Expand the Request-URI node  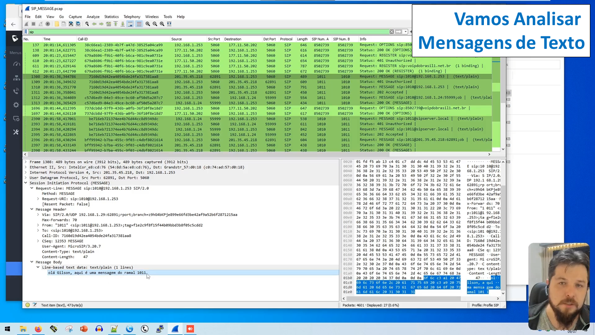38,199
